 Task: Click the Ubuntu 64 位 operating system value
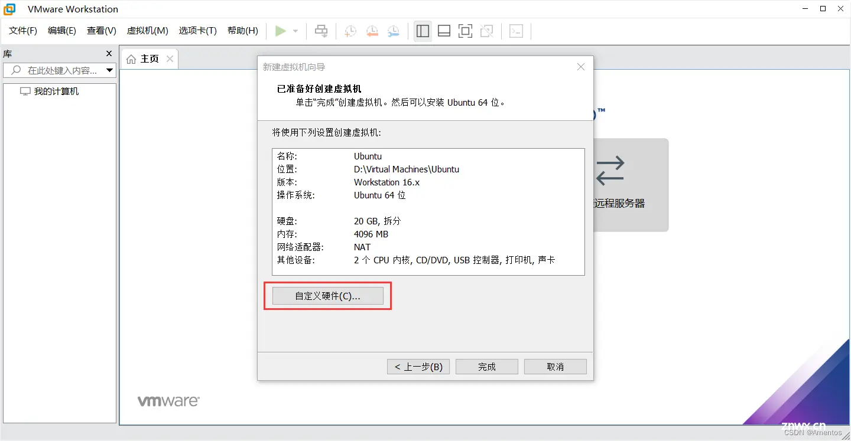[380, 195]
